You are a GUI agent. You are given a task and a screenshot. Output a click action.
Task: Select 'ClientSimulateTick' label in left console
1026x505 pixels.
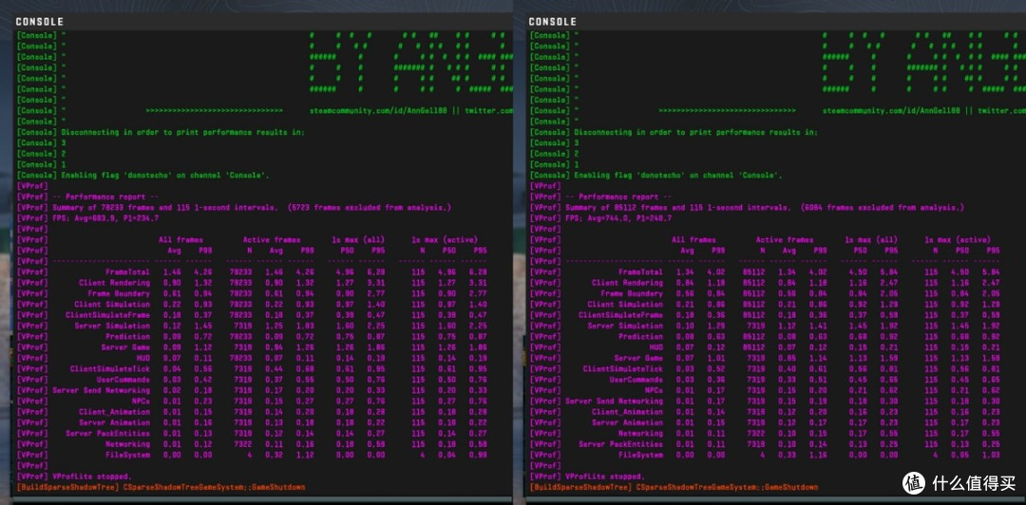click(x=110, y=368)
